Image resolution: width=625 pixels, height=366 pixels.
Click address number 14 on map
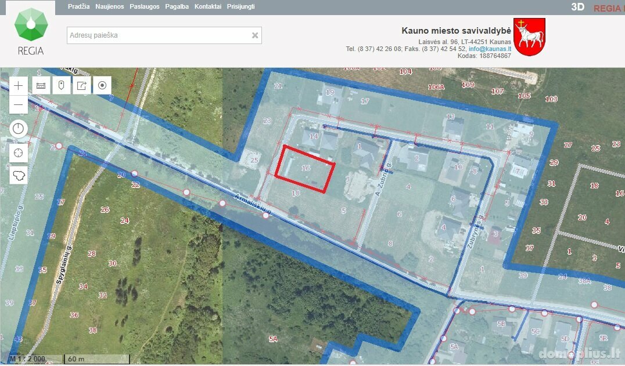[x=314, y=136]
